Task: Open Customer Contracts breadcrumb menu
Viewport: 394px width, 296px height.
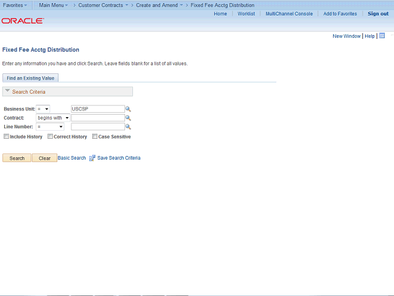Action: click(x=103, y=5)
